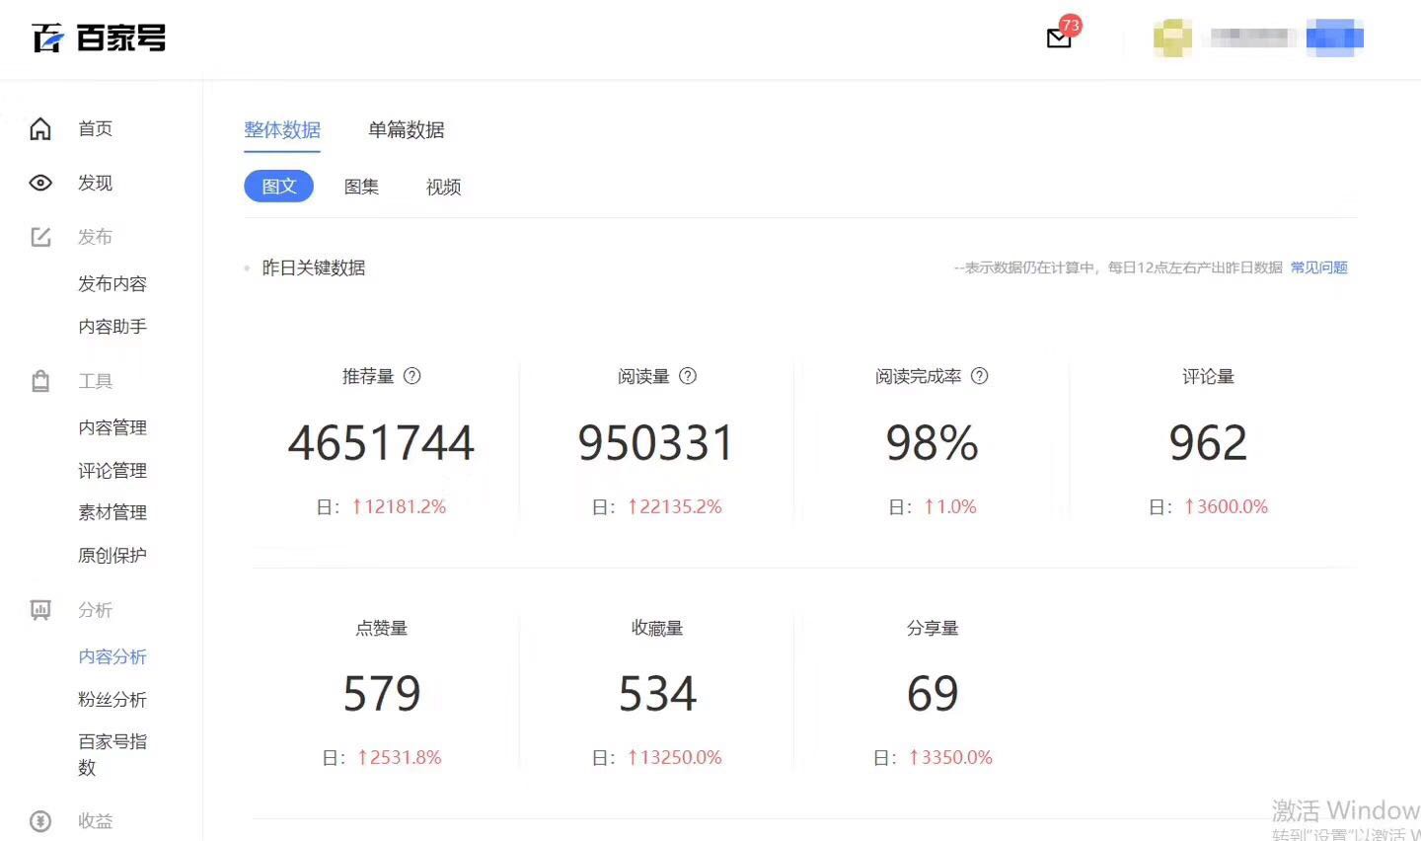Select the 收益 earnings icon
1421x841 pixels.
(39, 820)
